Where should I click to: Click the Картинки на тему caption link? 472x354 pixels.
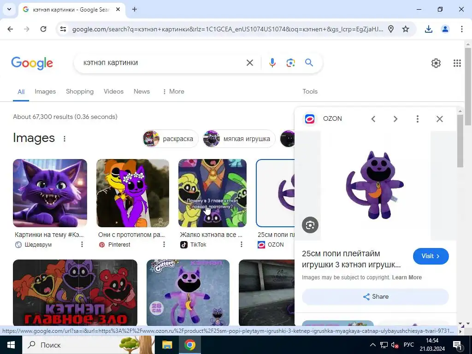(49, 235)
